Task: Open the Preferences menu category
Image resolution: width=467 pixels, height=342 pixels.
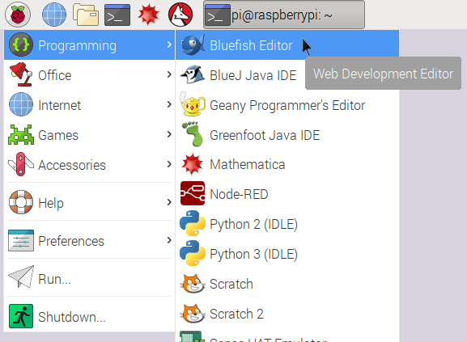Action: click(89, 240)
